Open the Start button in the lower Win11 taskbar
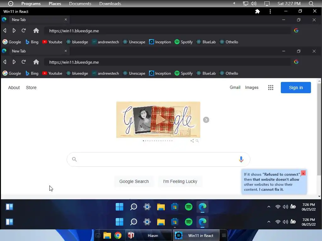Image resolution: width=322 pixels, height=241 pixels. click(x=119, y=222)
